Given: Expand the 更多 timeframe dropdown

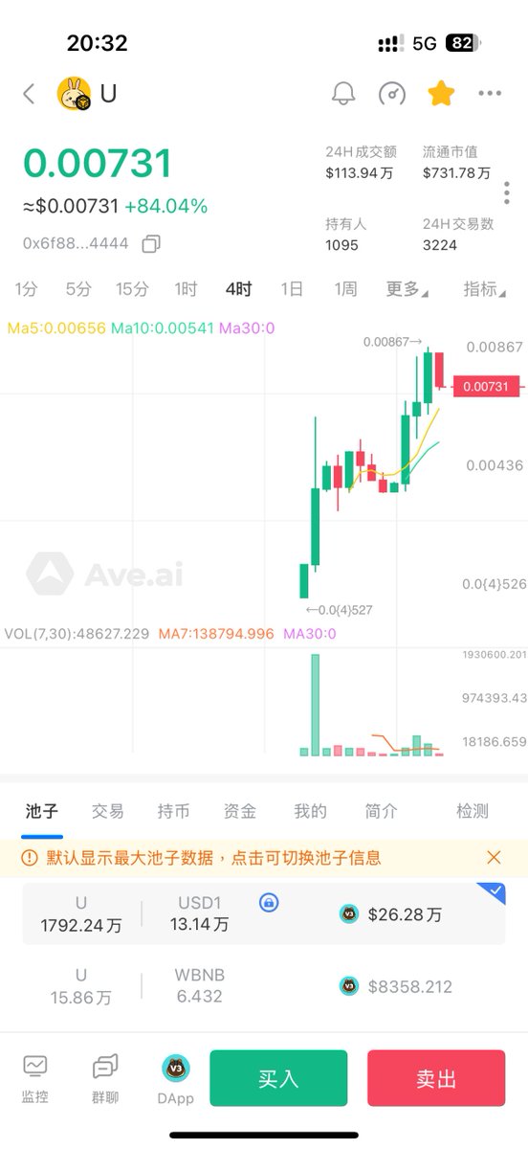Looking at the screenshot, I should pyautogui.click(x=407, y=289).
